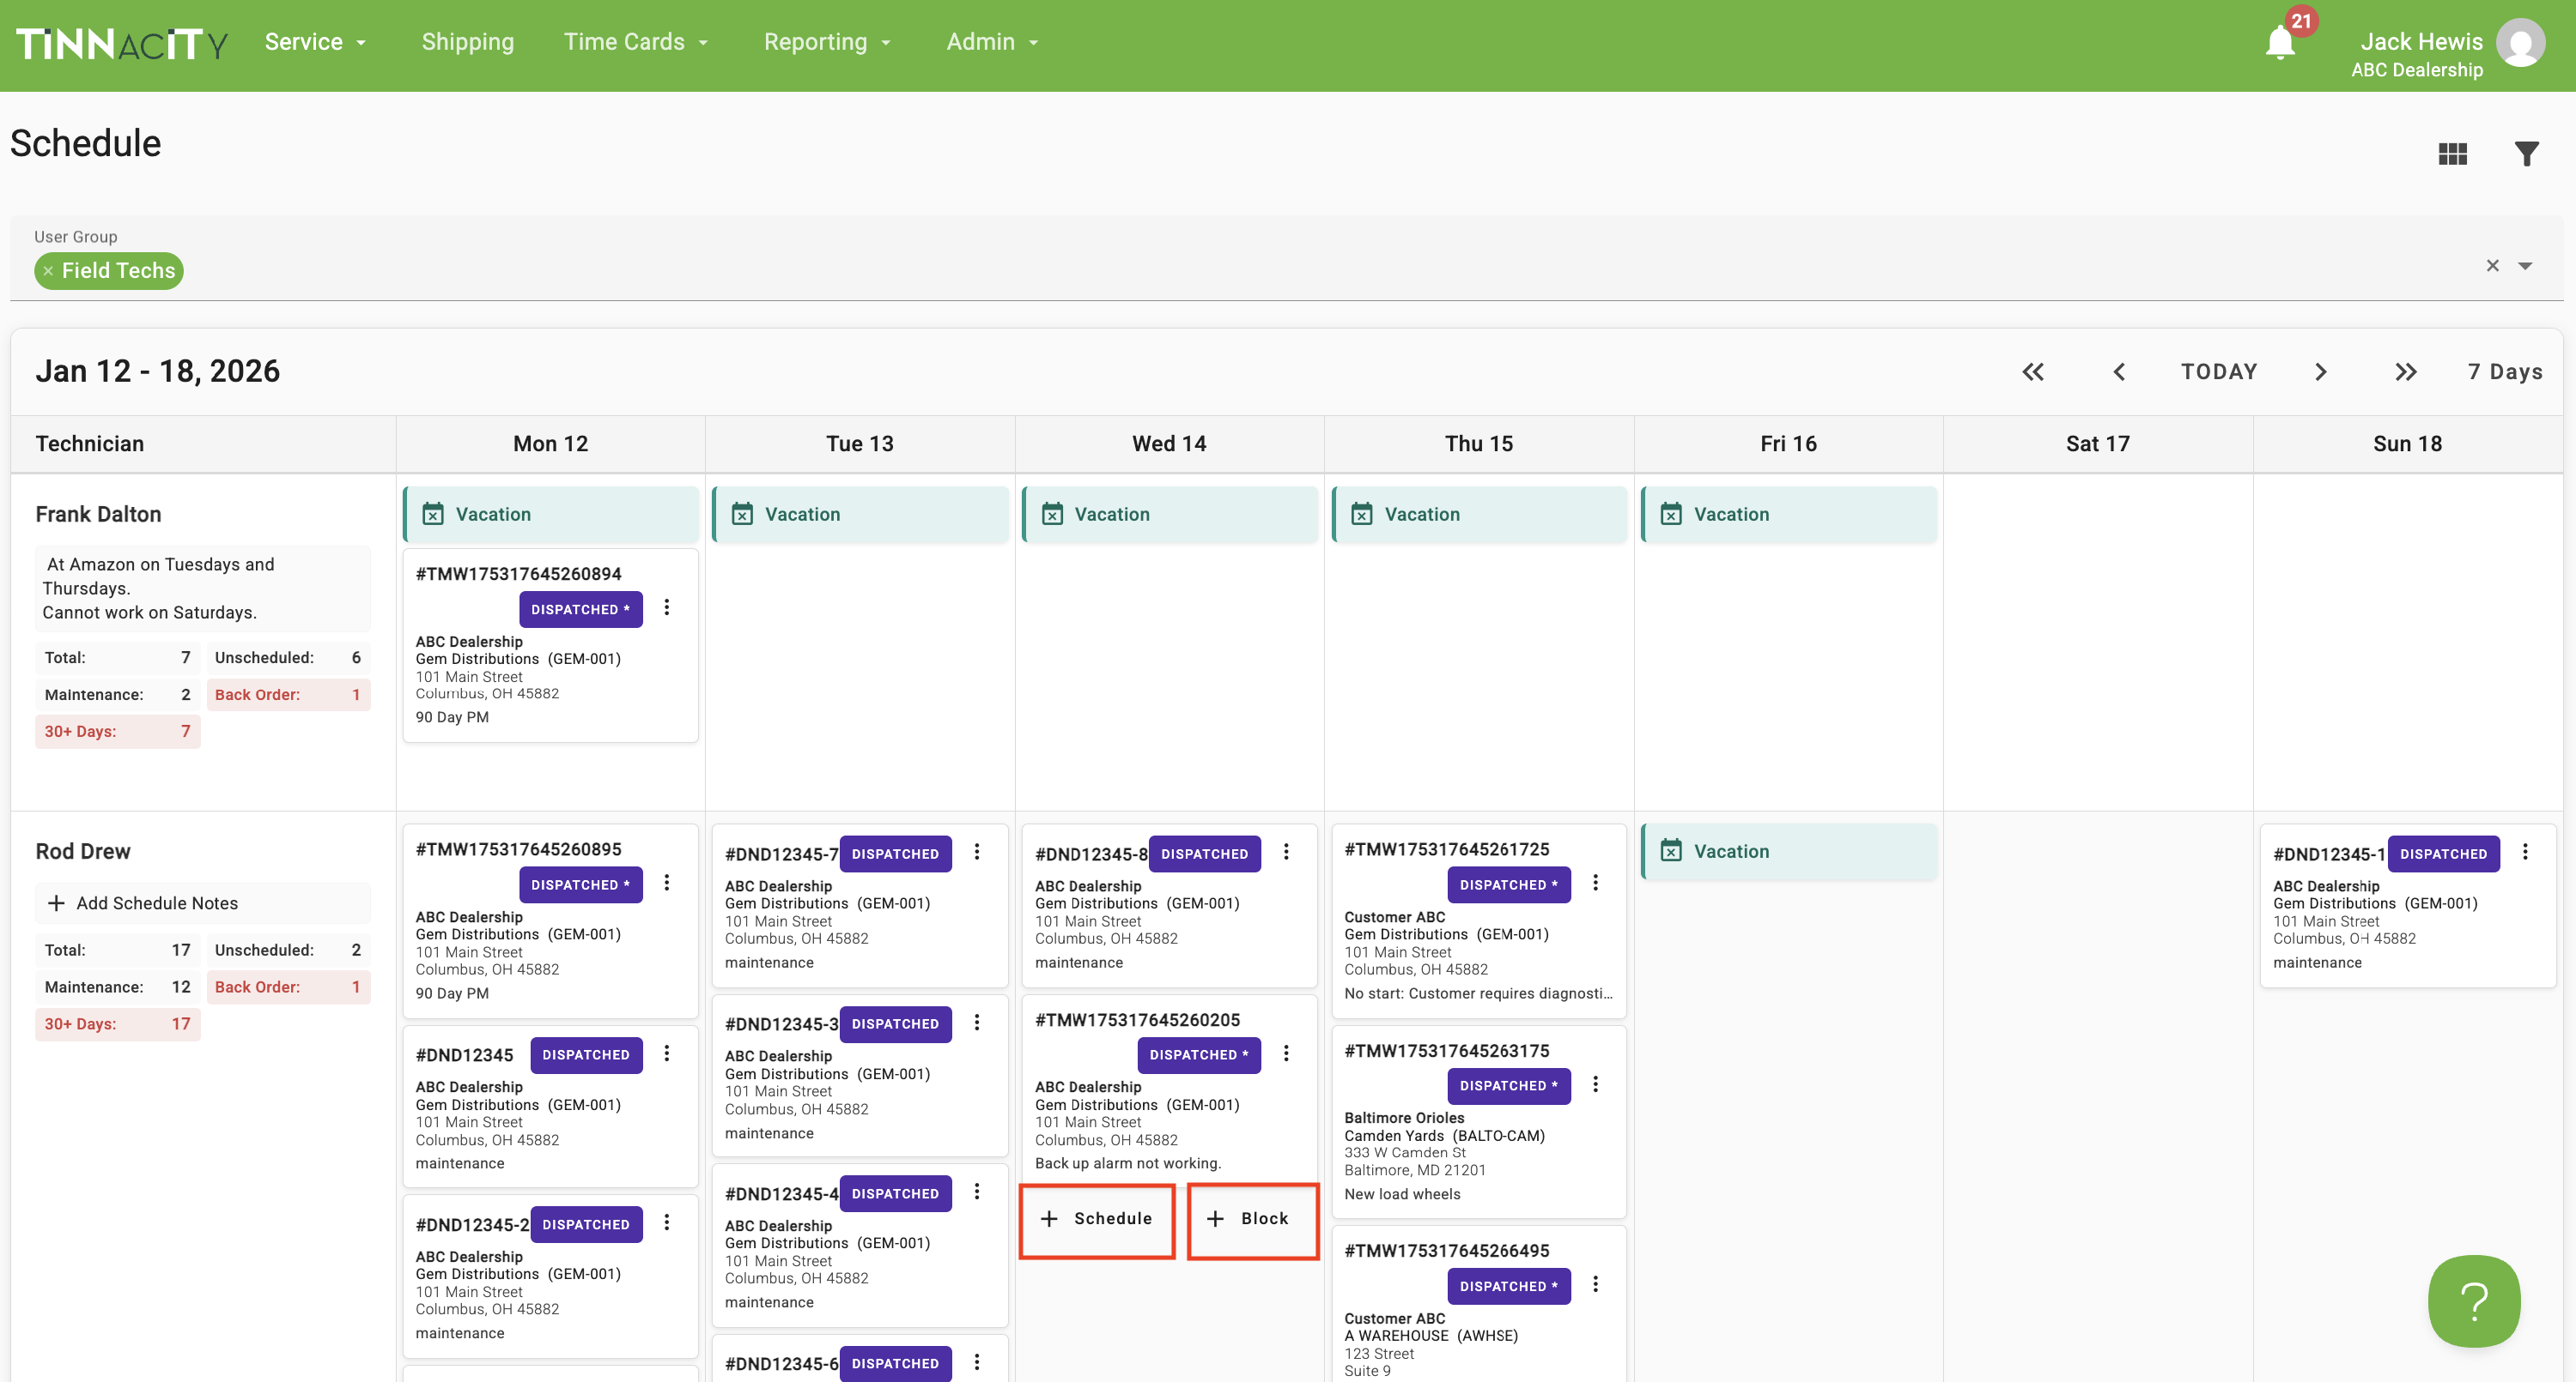Image resolution: width=2576 pixels, height=1382 pixels.
Task: Open the schedule filter funnel icon
Action: 2526,154
